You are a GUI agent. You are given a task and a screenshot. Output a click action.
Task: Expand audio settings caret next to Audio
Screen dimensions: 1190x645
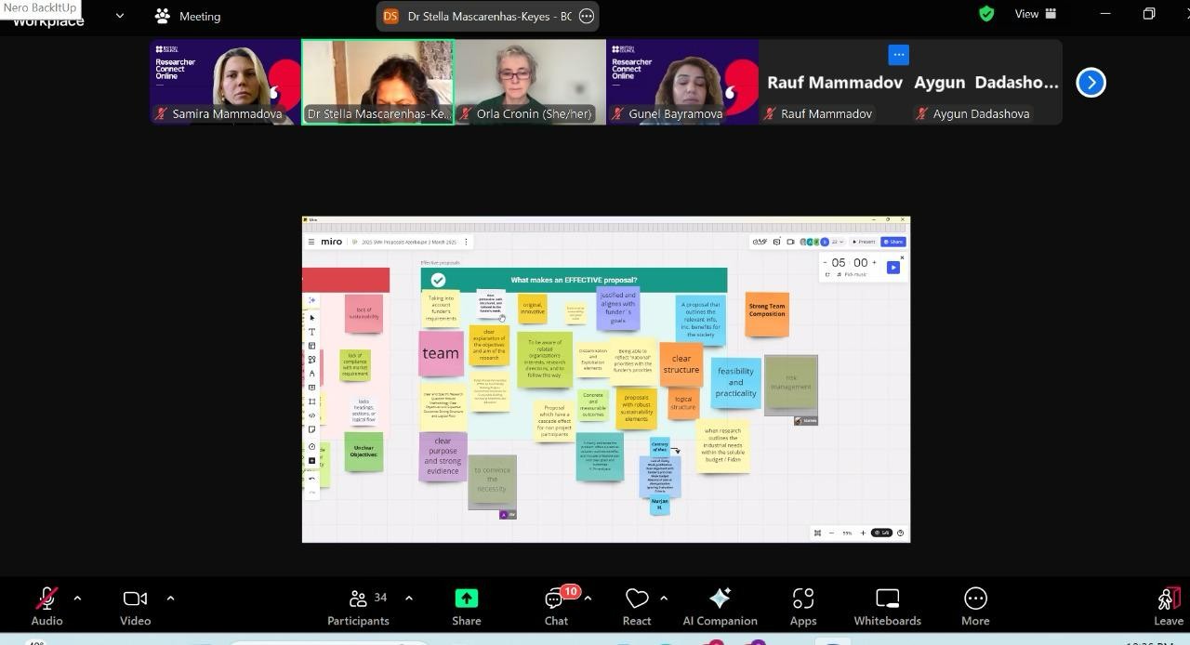77,599
